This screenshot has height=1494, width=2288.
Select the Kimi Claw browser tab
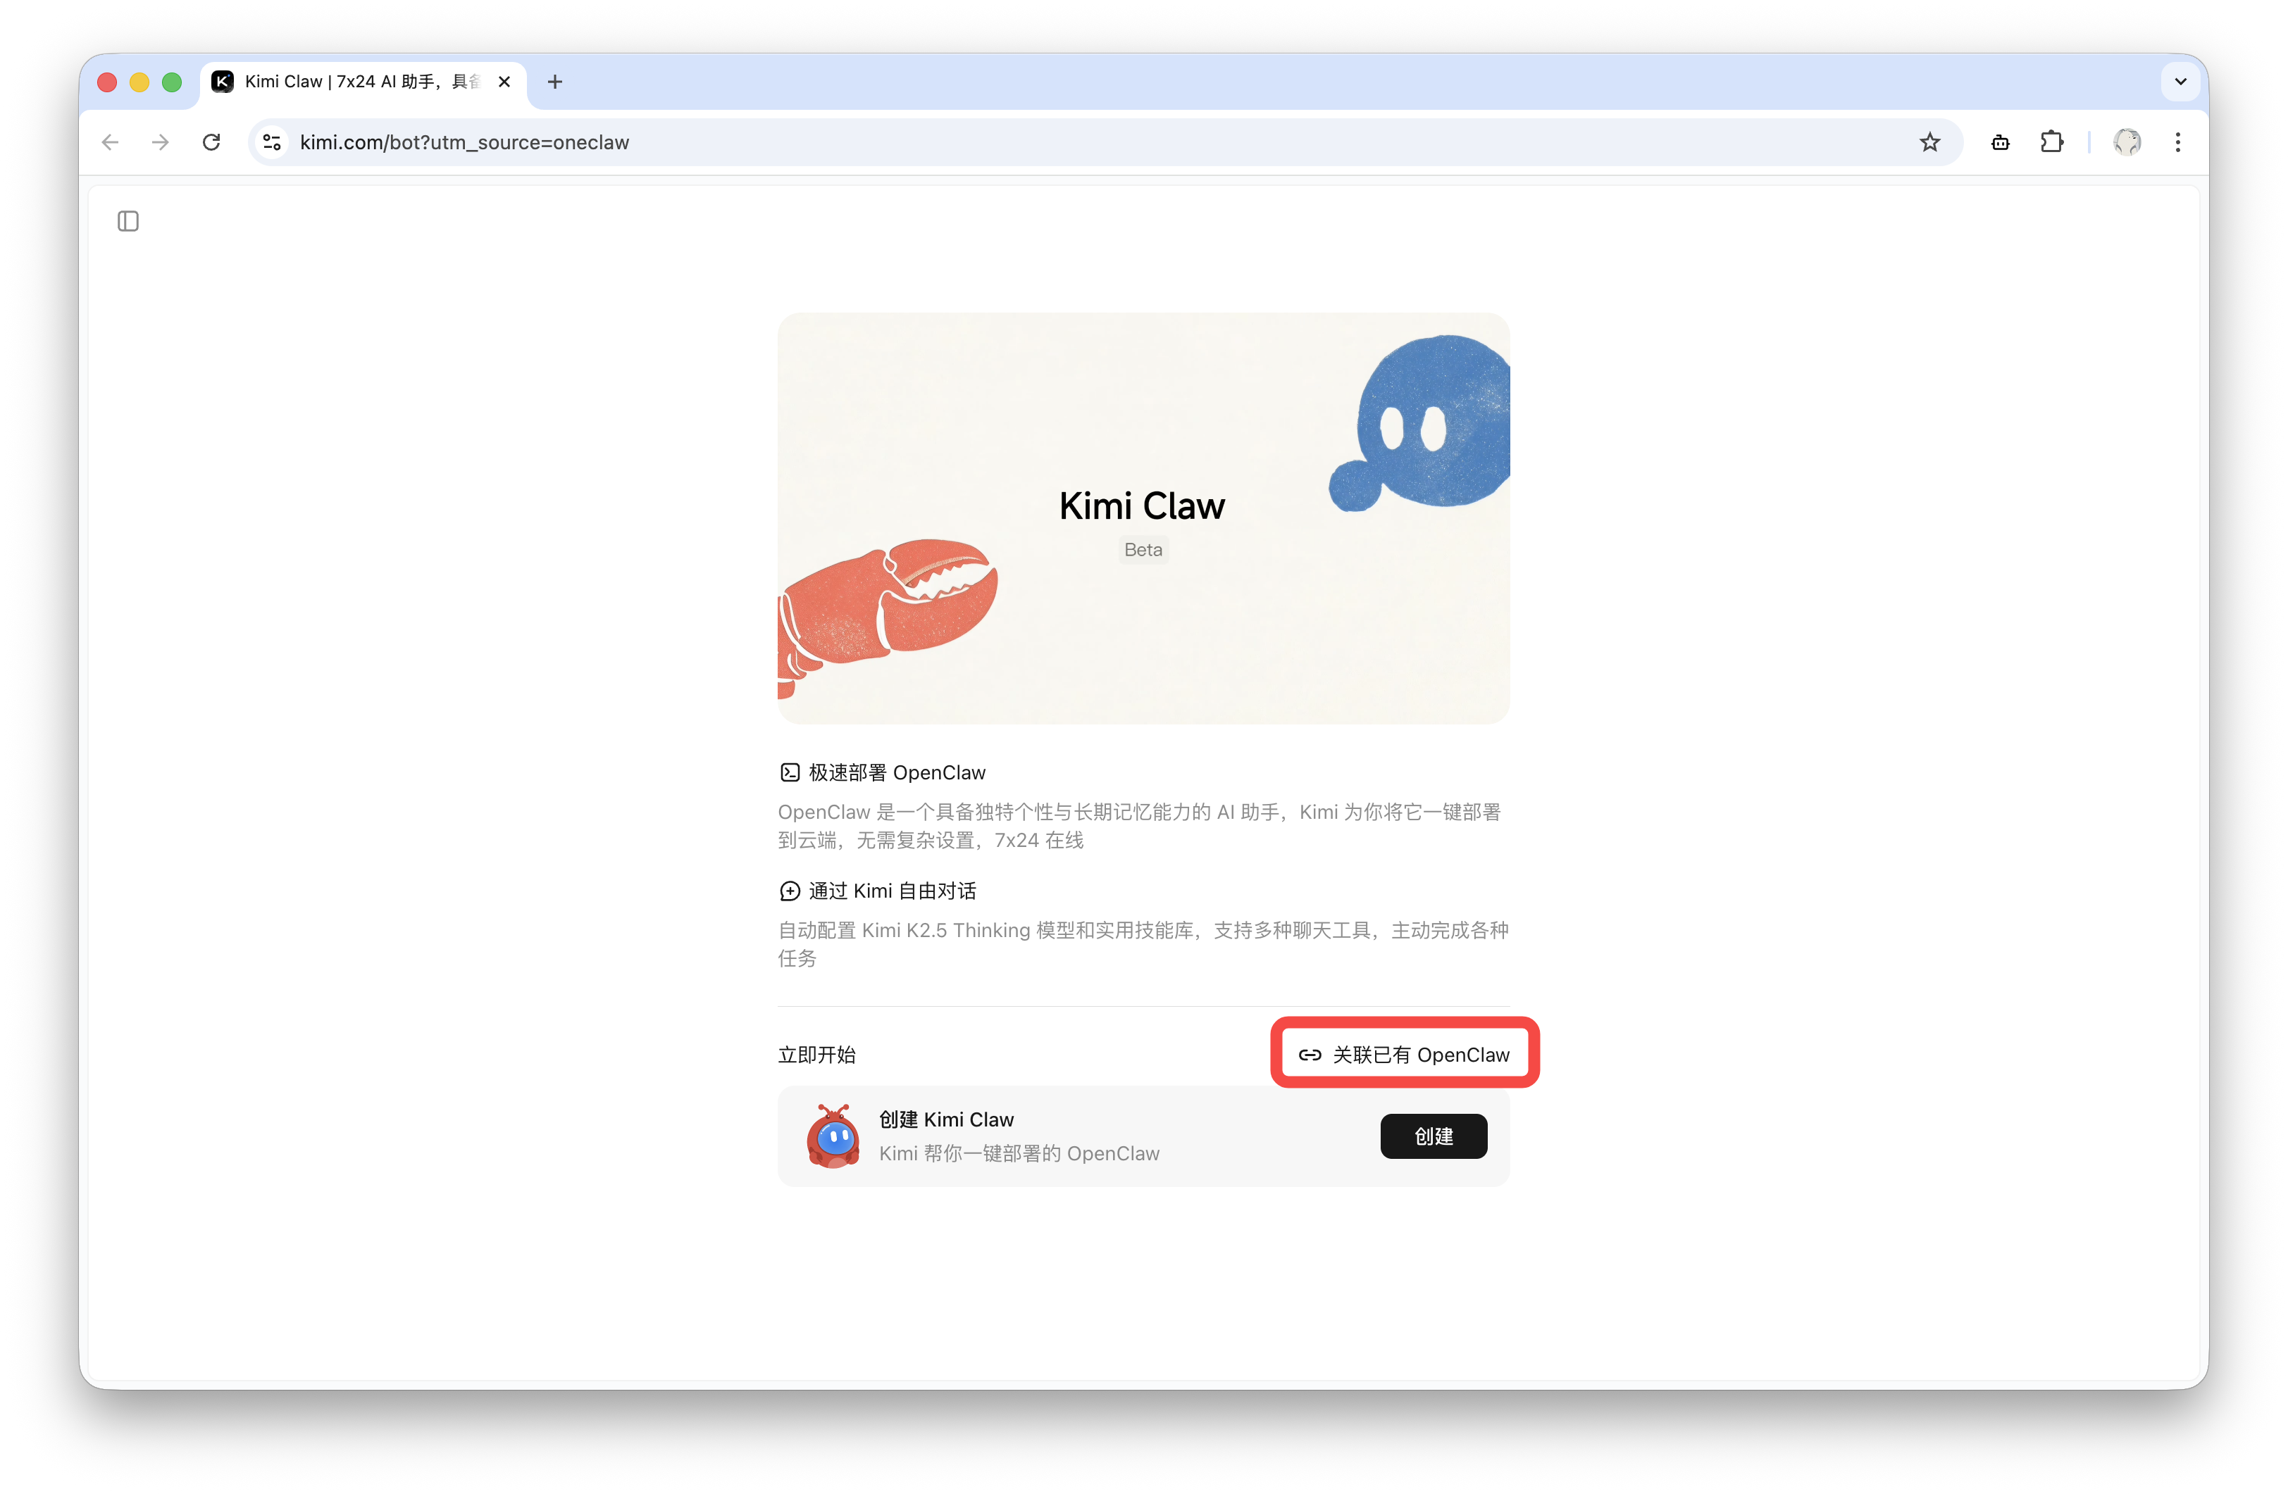(x=356, y=82)
